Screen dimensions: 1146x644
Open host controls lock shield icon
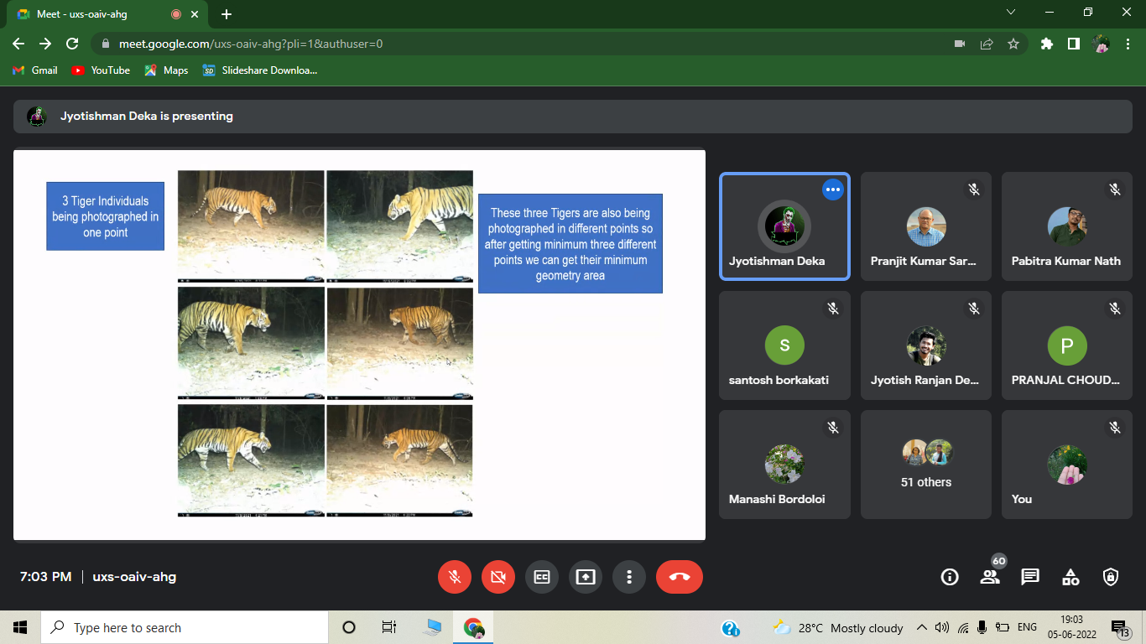[1111, 577]
